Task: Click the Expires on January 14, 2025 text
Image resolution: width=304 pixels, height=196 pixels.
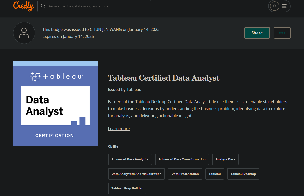Action: tap(68, 36)
